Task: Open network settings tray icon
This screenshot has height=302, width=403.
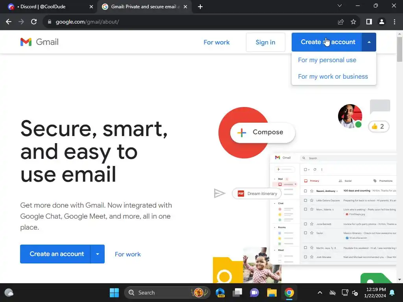Action: point(345,293)
